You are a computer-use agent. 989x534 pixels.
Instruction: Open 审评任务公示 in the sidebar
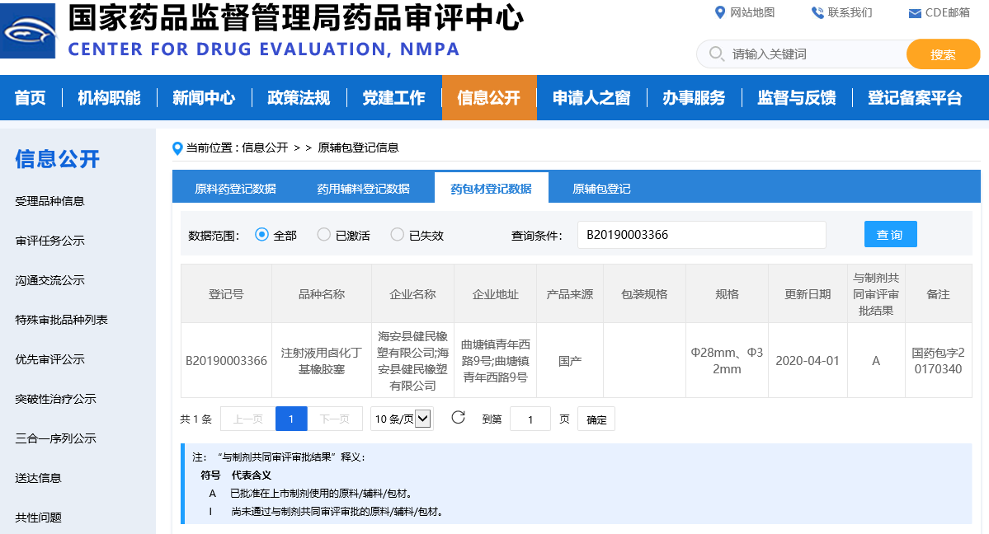click(49, 241)
